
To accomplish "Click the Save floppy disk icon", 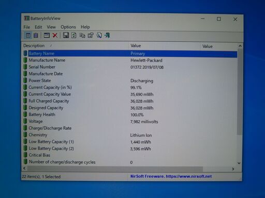I will [66, 35].
